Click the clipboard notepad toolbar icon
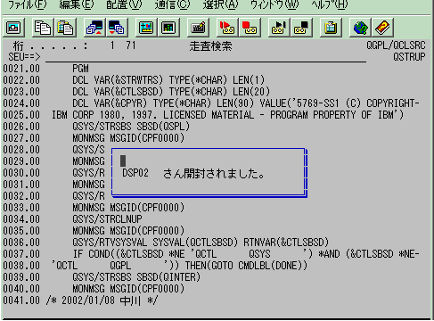Screen dimensions: 434x321 pos(331,28)
